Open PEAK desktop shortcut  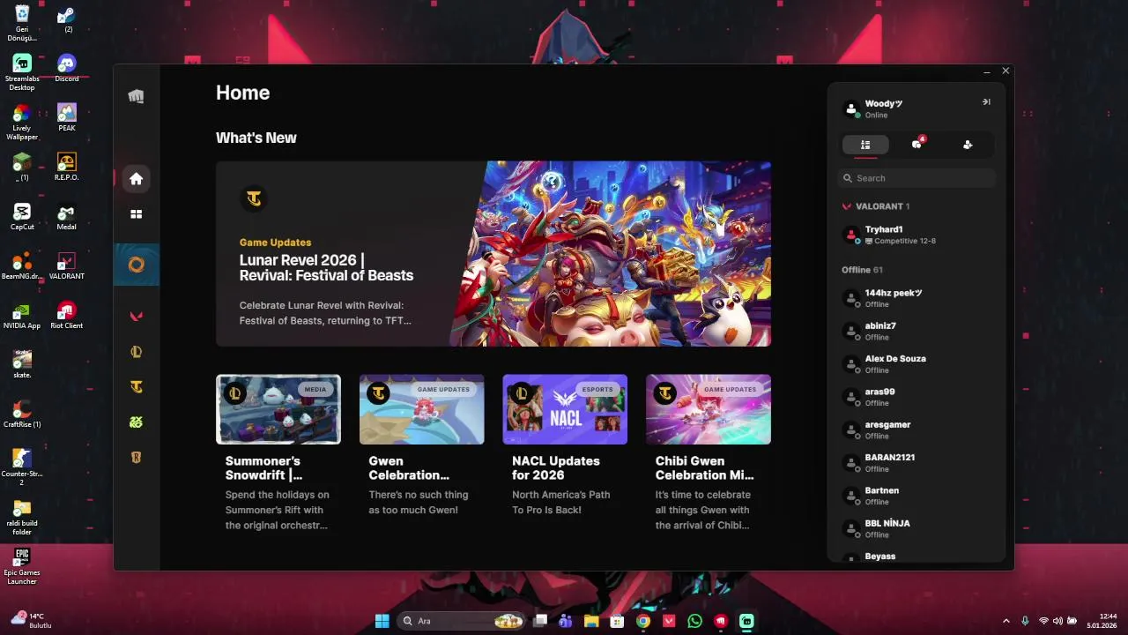coord(66,117)
